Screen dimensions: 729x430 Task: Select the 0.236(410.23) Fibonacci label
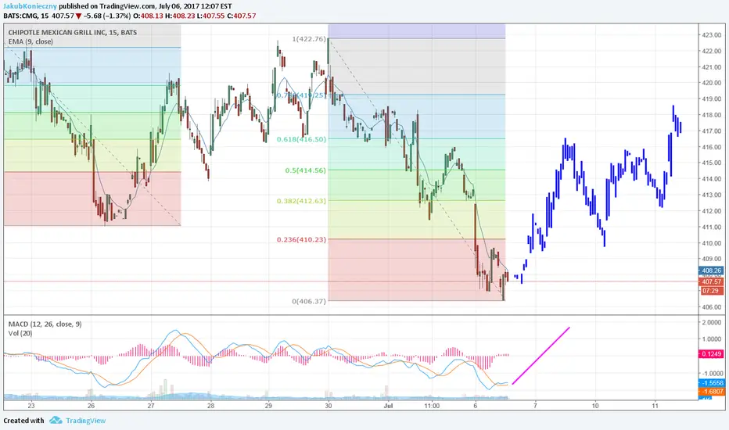[301, 240]
